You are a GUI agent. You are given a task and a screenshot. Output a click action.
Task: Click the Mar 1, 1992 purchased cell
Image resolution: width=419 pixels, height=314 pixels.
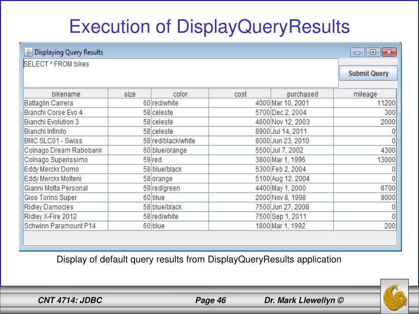[x=302, y=226]
